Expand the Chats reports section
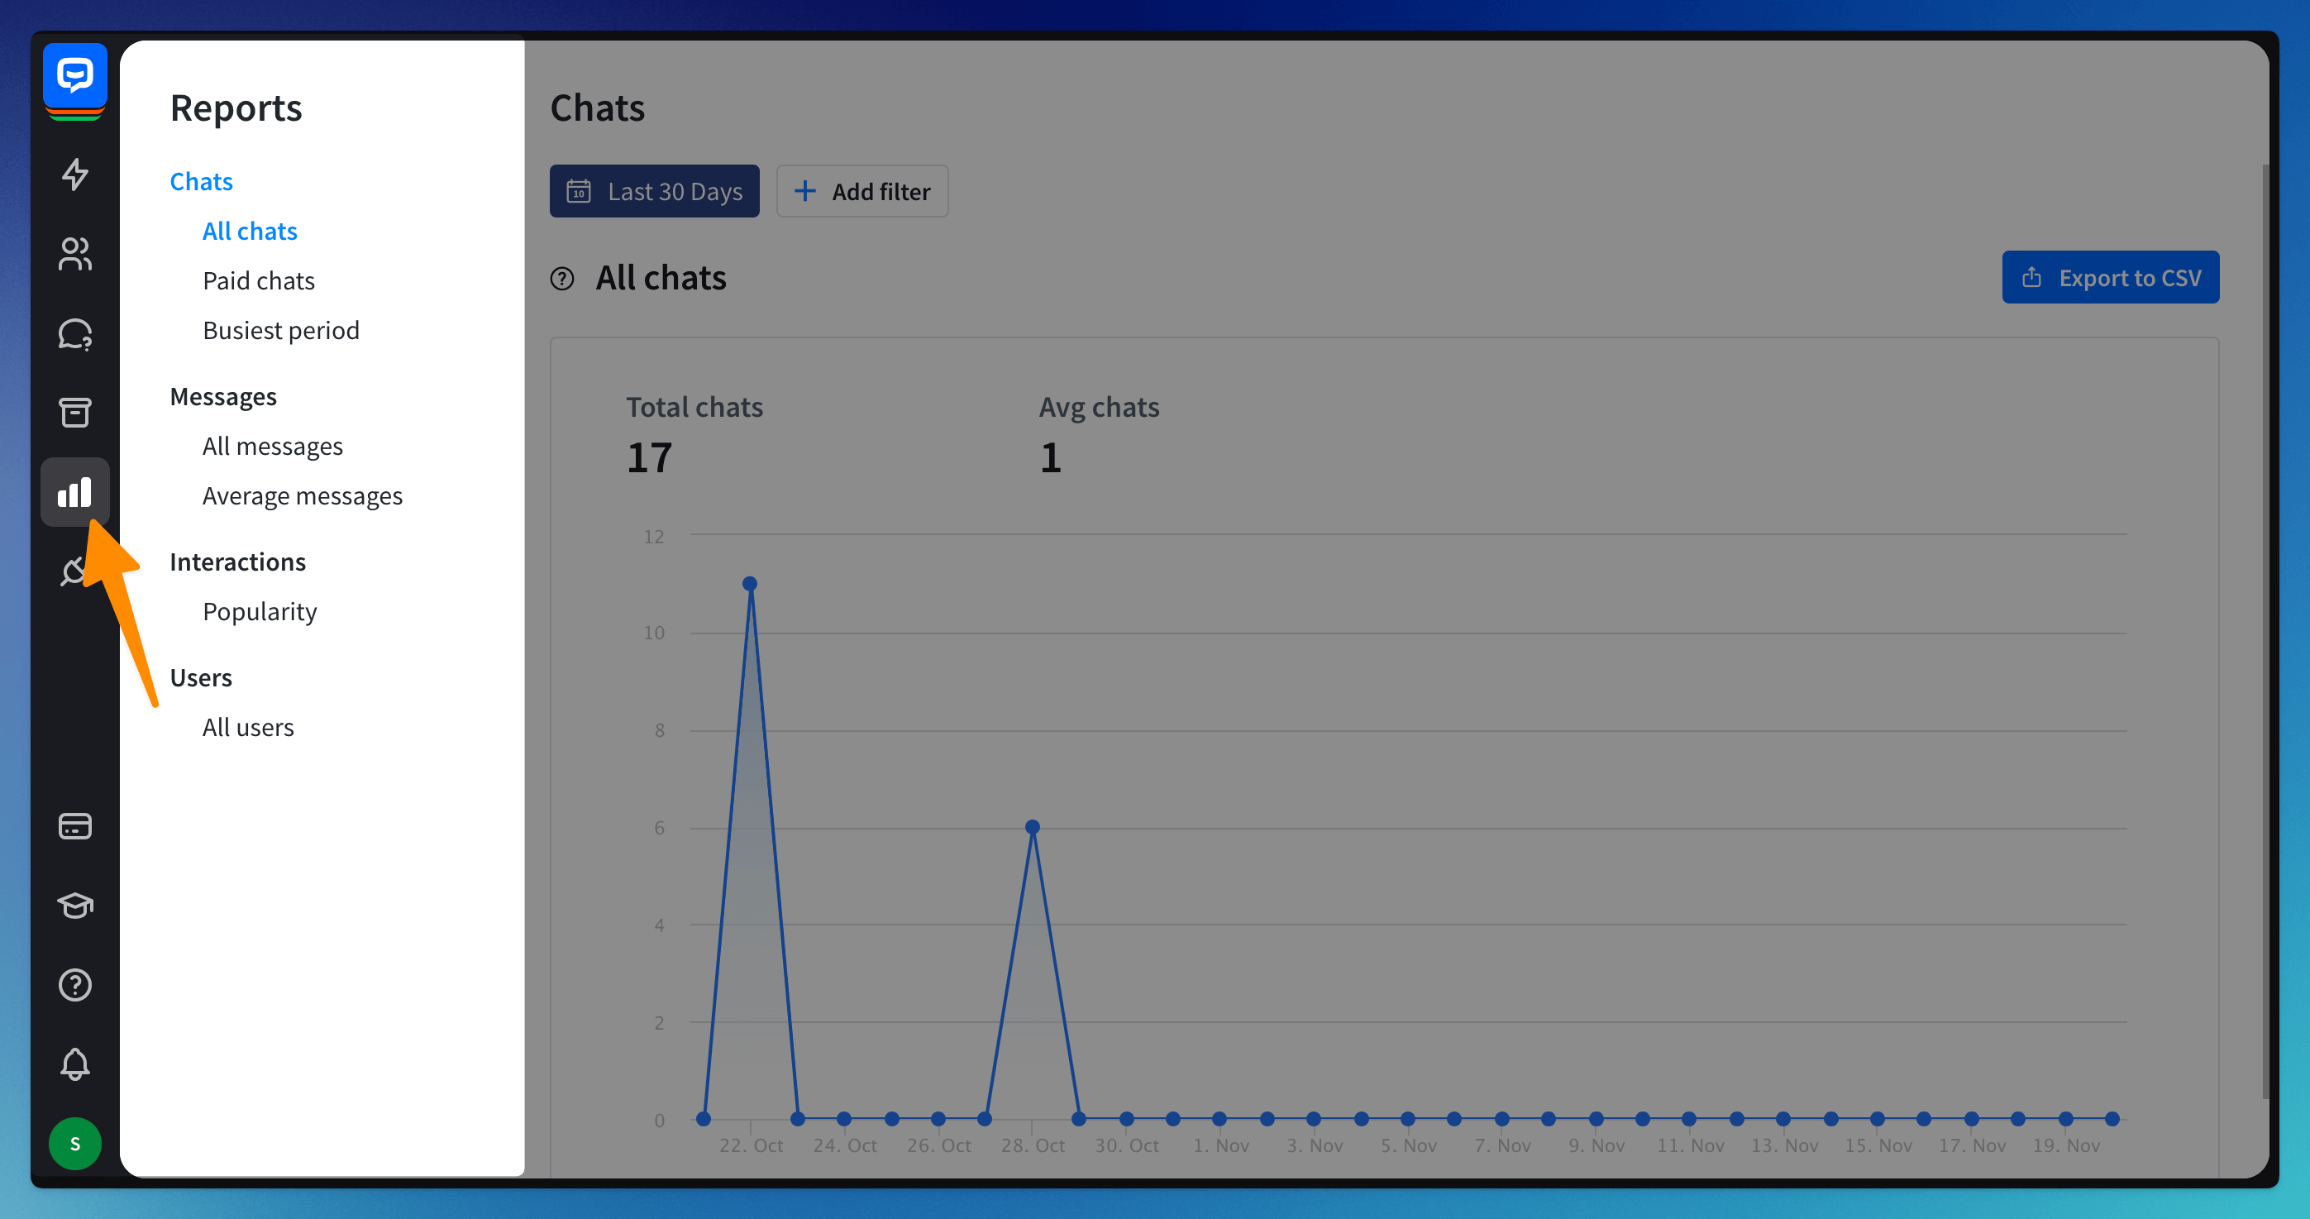Screen dimensions: 2310x1219 point(201,181)
